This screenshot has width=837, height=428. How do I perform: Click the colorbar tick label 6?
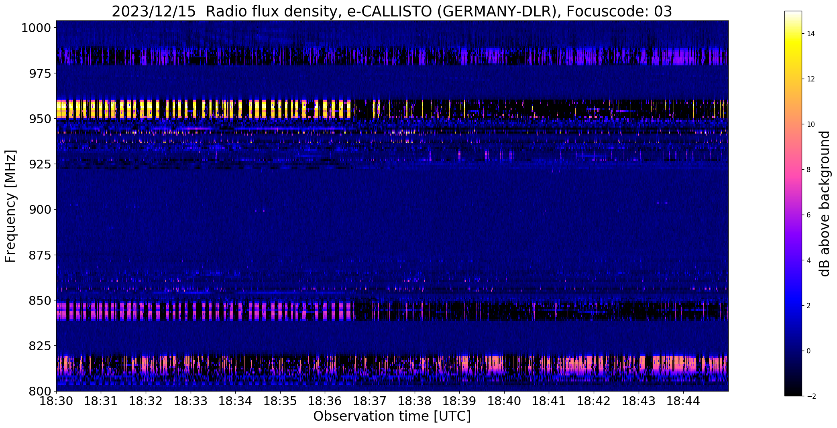(x=809, y=215)
